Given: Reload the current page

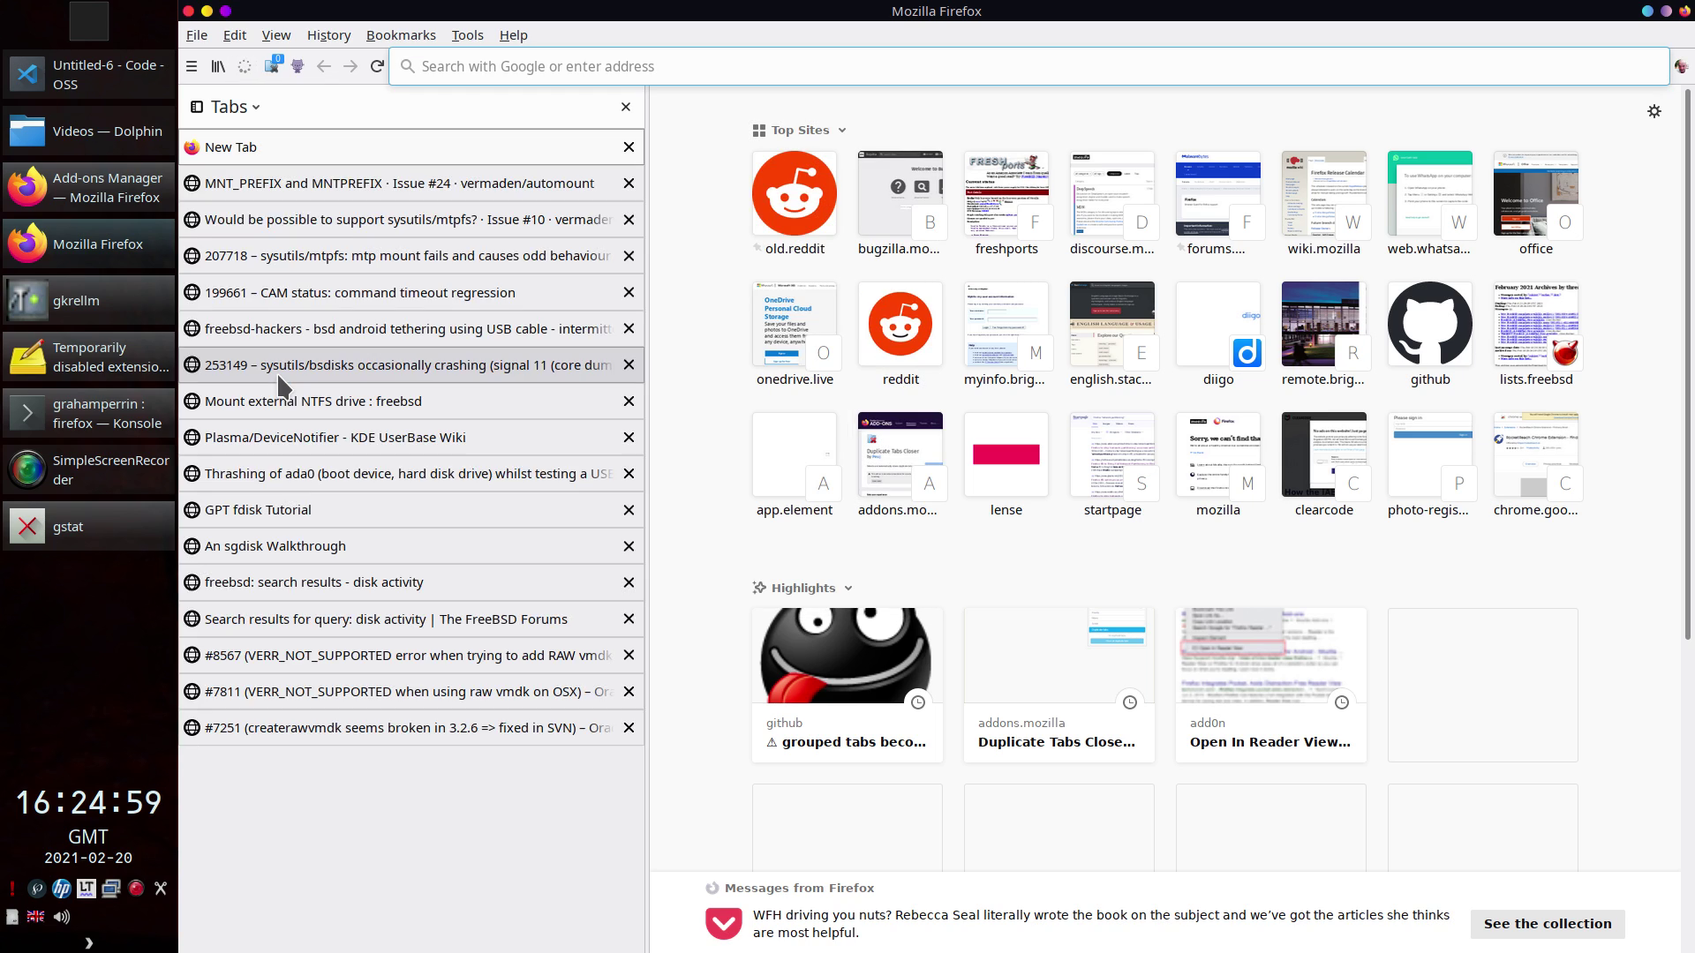Looking at the screenshot, I should coord(377,66).
